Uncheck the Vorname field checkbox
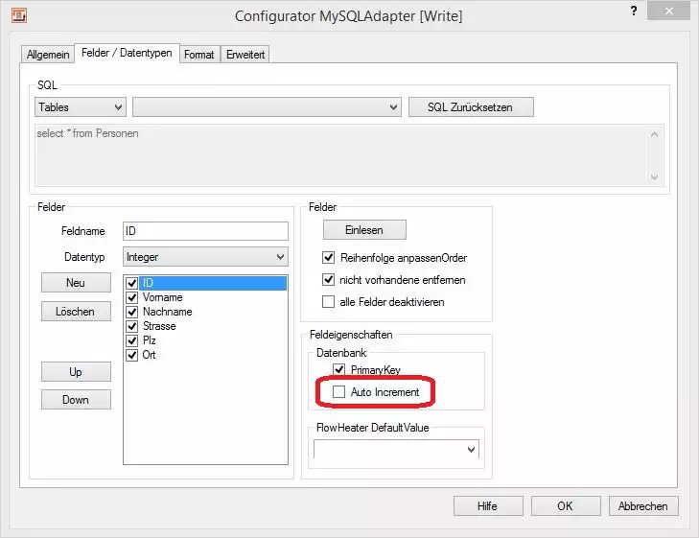Screen dimensions: 699x538 tap(132, 297)
